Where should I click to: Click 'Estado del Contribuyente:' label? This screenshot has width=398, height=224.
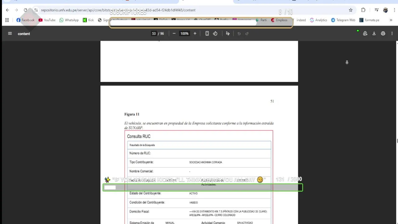(145, 193)
